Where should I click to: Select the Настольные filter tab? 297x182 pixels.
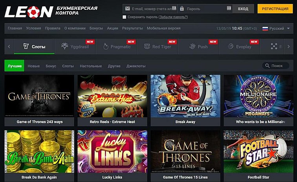point(91,66)
